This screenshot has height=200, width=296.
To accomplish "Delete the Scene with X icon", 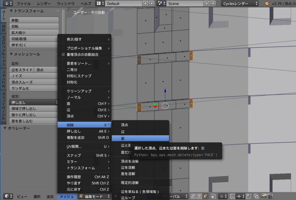I will point(213,3).
